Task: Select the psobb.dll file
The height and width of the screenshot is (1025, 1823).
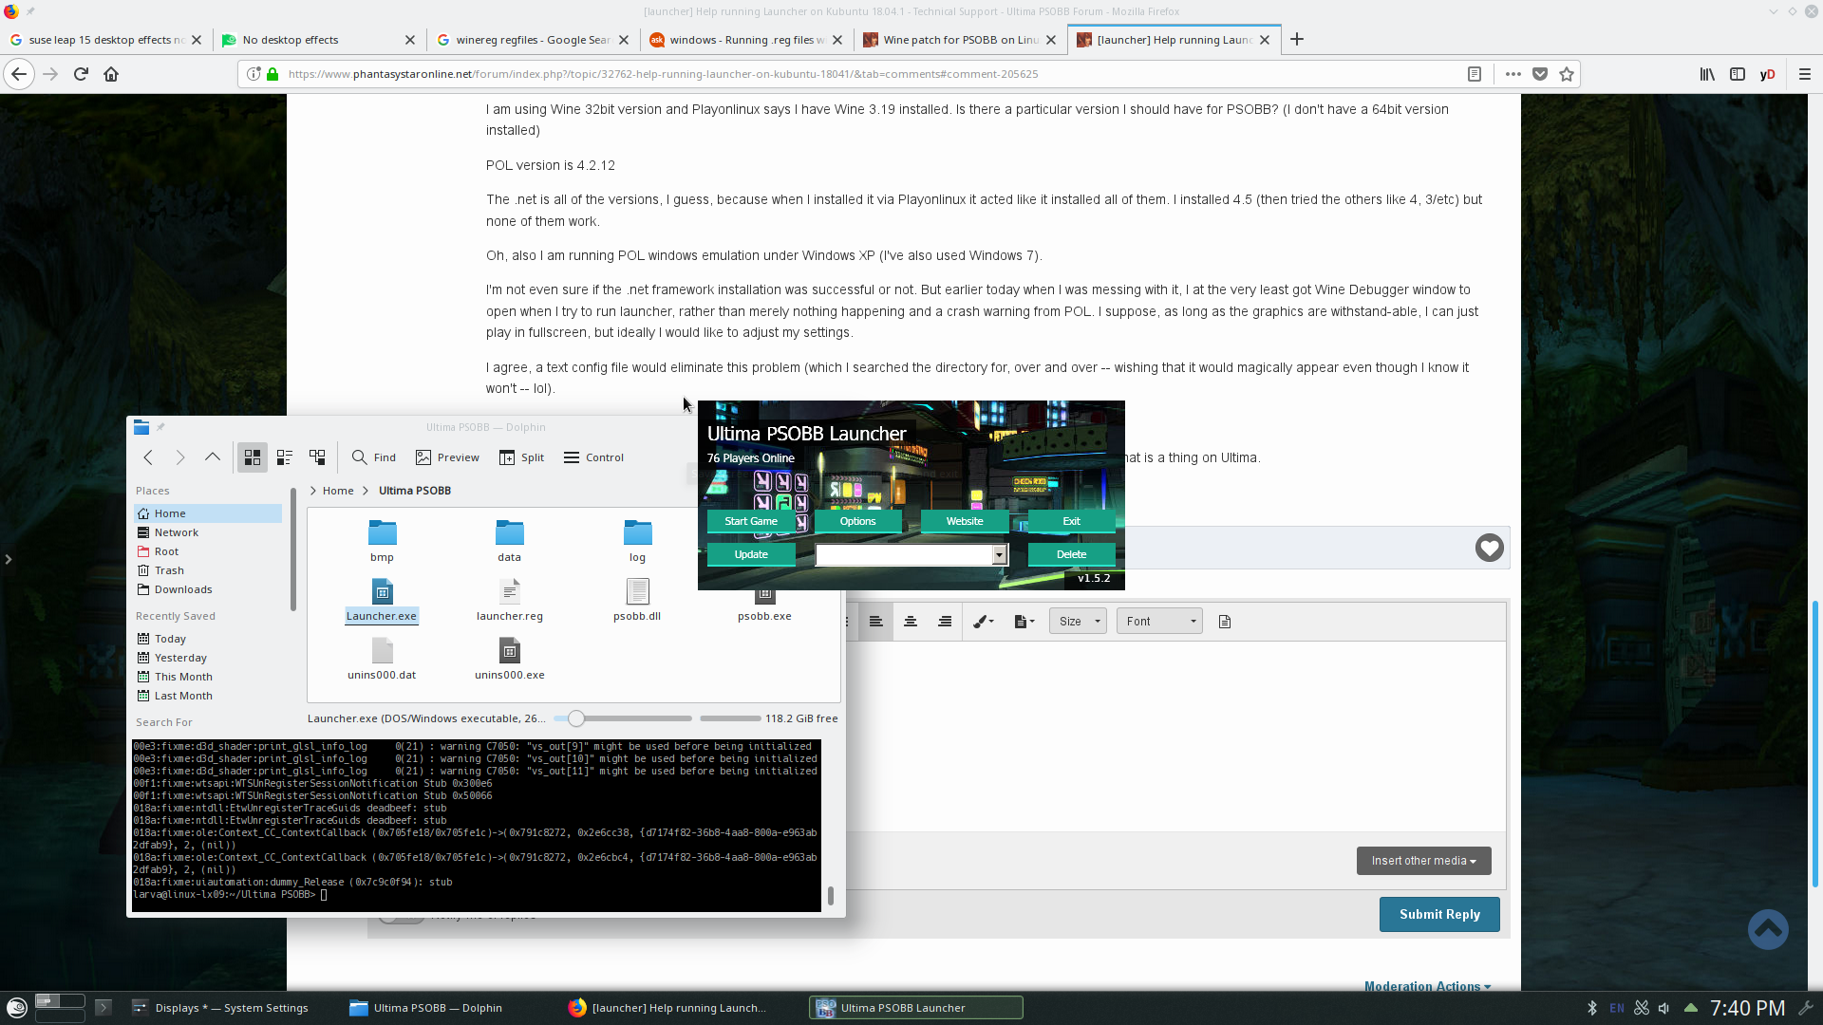Action: coord(637,600)
